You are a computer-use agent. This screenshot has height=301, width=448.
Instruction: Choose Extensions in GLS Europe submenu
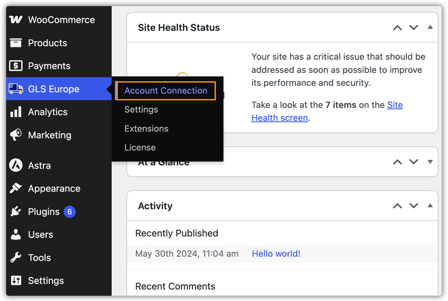[146, 129]
